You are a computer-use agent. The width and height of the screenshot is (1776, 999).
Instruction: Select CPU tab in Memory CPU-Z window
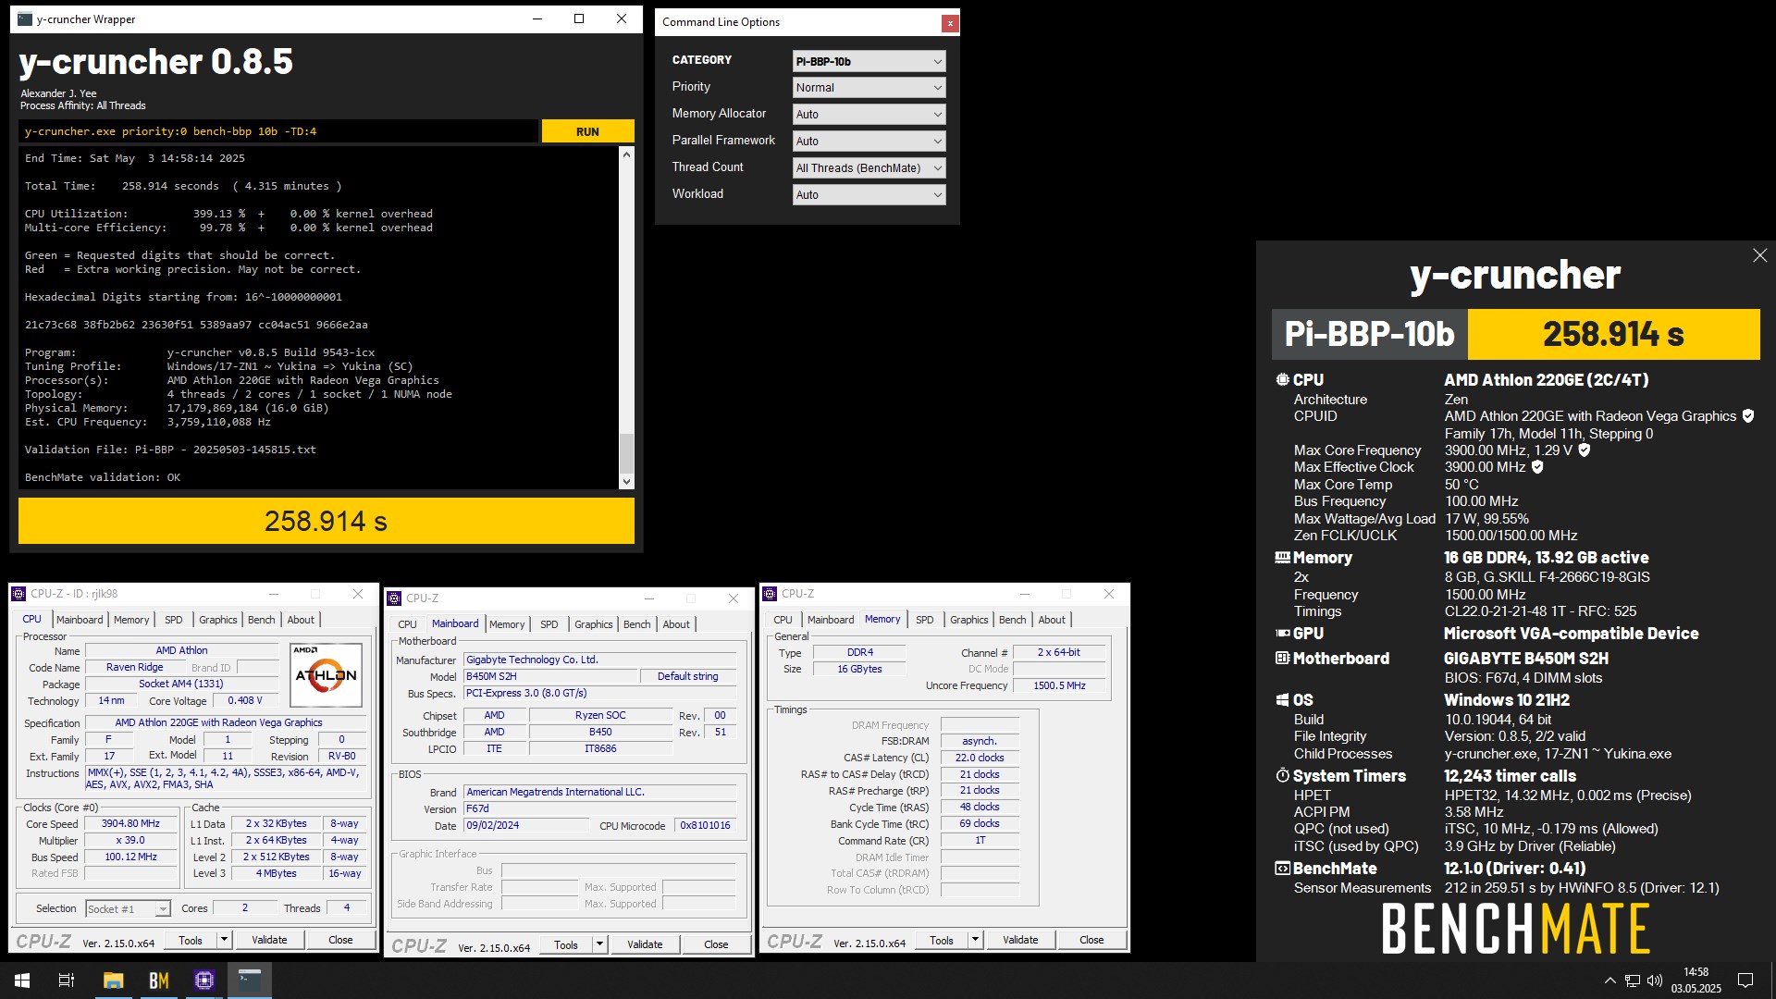[x=783, y=620]
